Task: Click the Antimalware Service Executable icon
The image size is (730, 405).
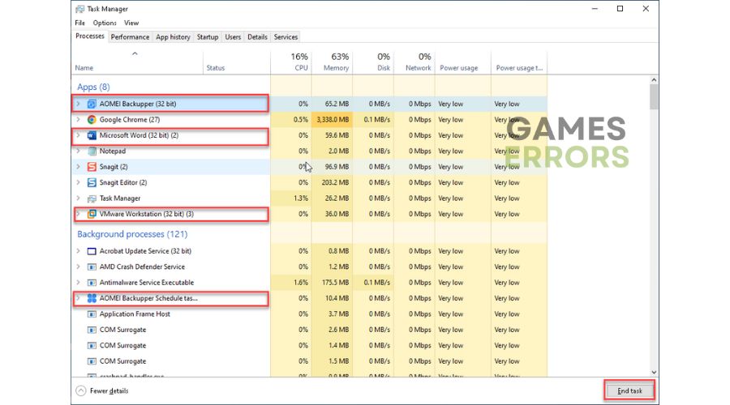Action: point(92,283)
